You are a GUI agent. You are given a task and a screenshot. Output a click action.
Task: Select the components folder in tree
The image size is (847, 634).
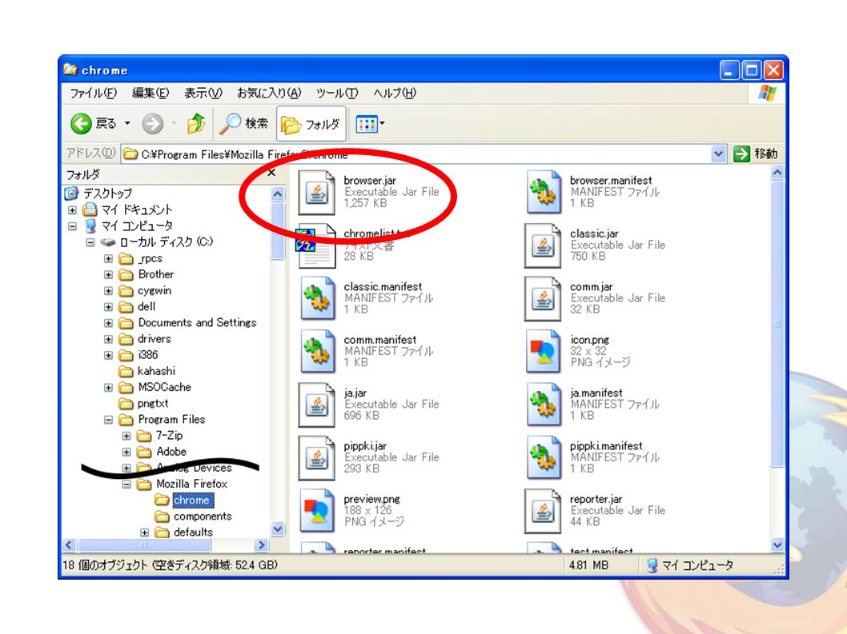203,516
